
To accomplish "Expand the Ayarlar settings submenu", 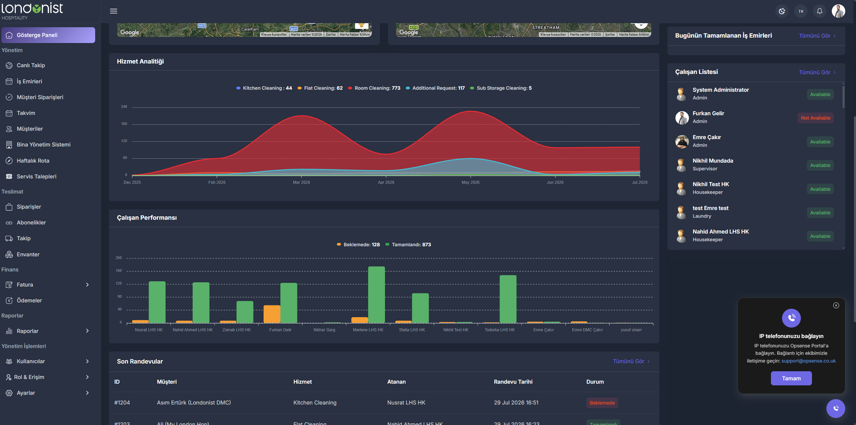I will coord(48,393).
